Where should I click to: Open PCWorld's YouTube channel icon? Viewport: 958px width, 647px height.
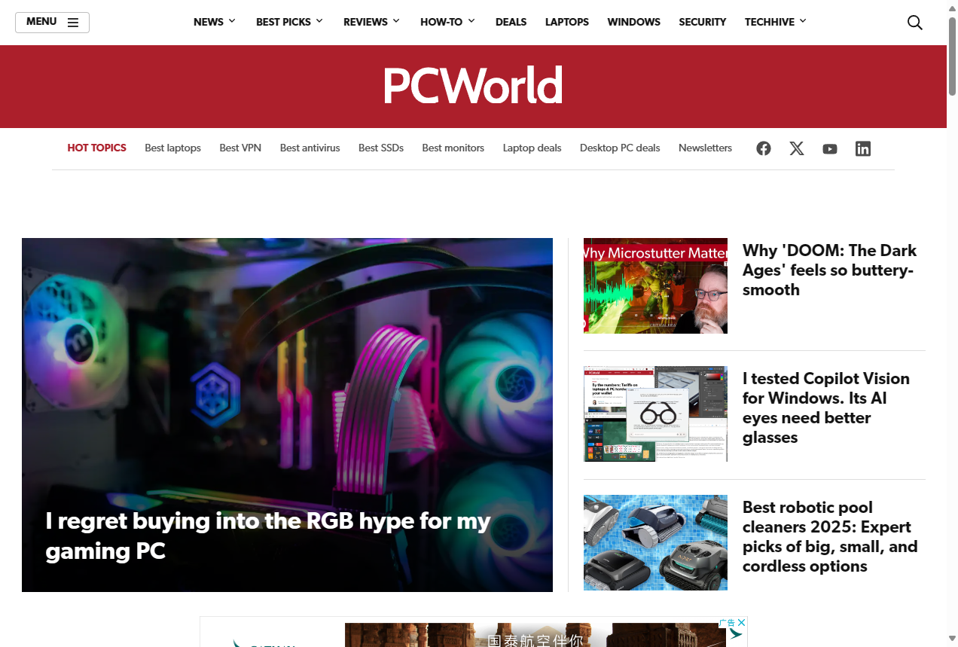pos(829,148)
